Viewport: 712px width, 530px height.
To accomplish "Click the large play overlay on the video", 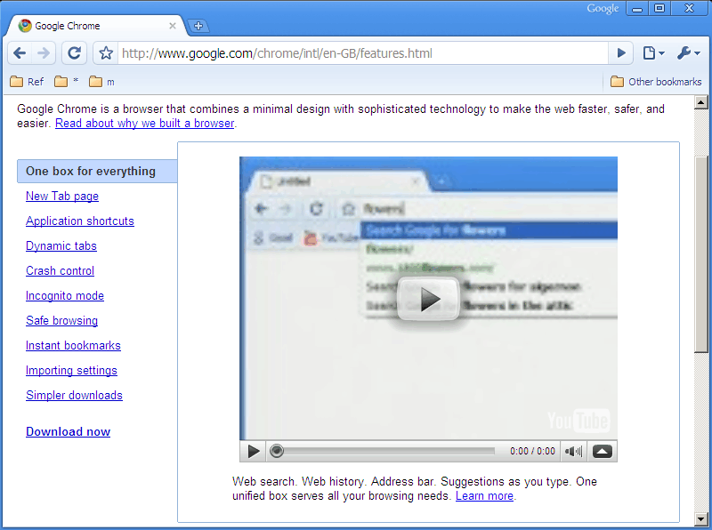I will (428, 299).
